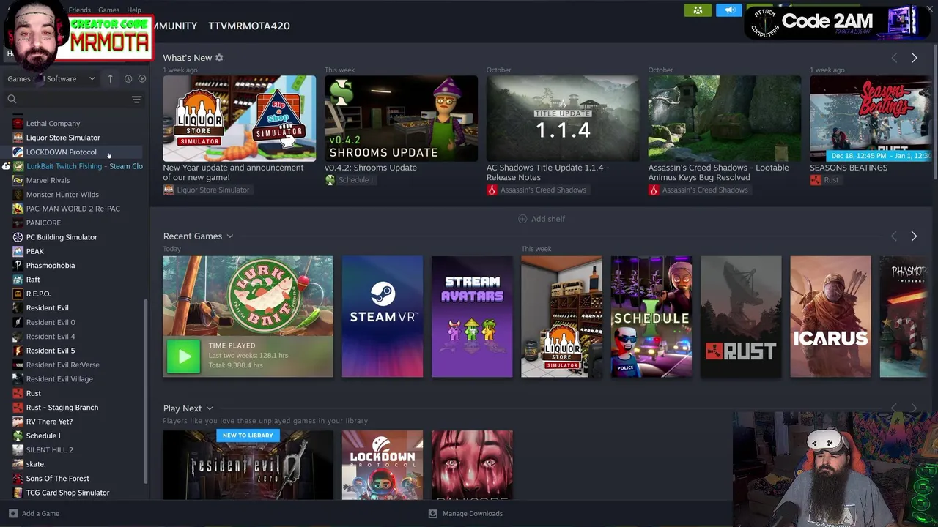The image size is (938, 527).
Task: Open Manage Downloads
Action: coord(465,513)
